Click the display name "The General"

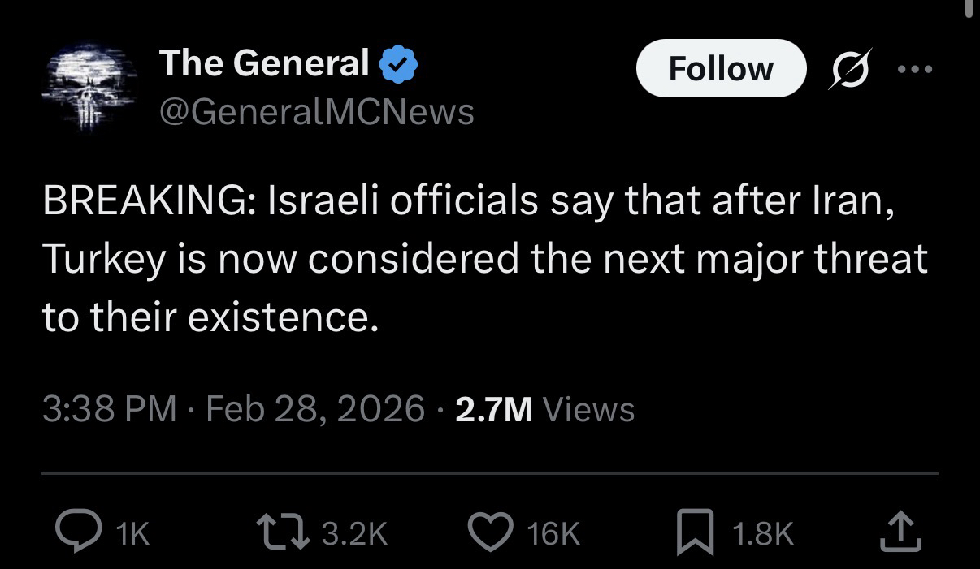pos(264,63)
